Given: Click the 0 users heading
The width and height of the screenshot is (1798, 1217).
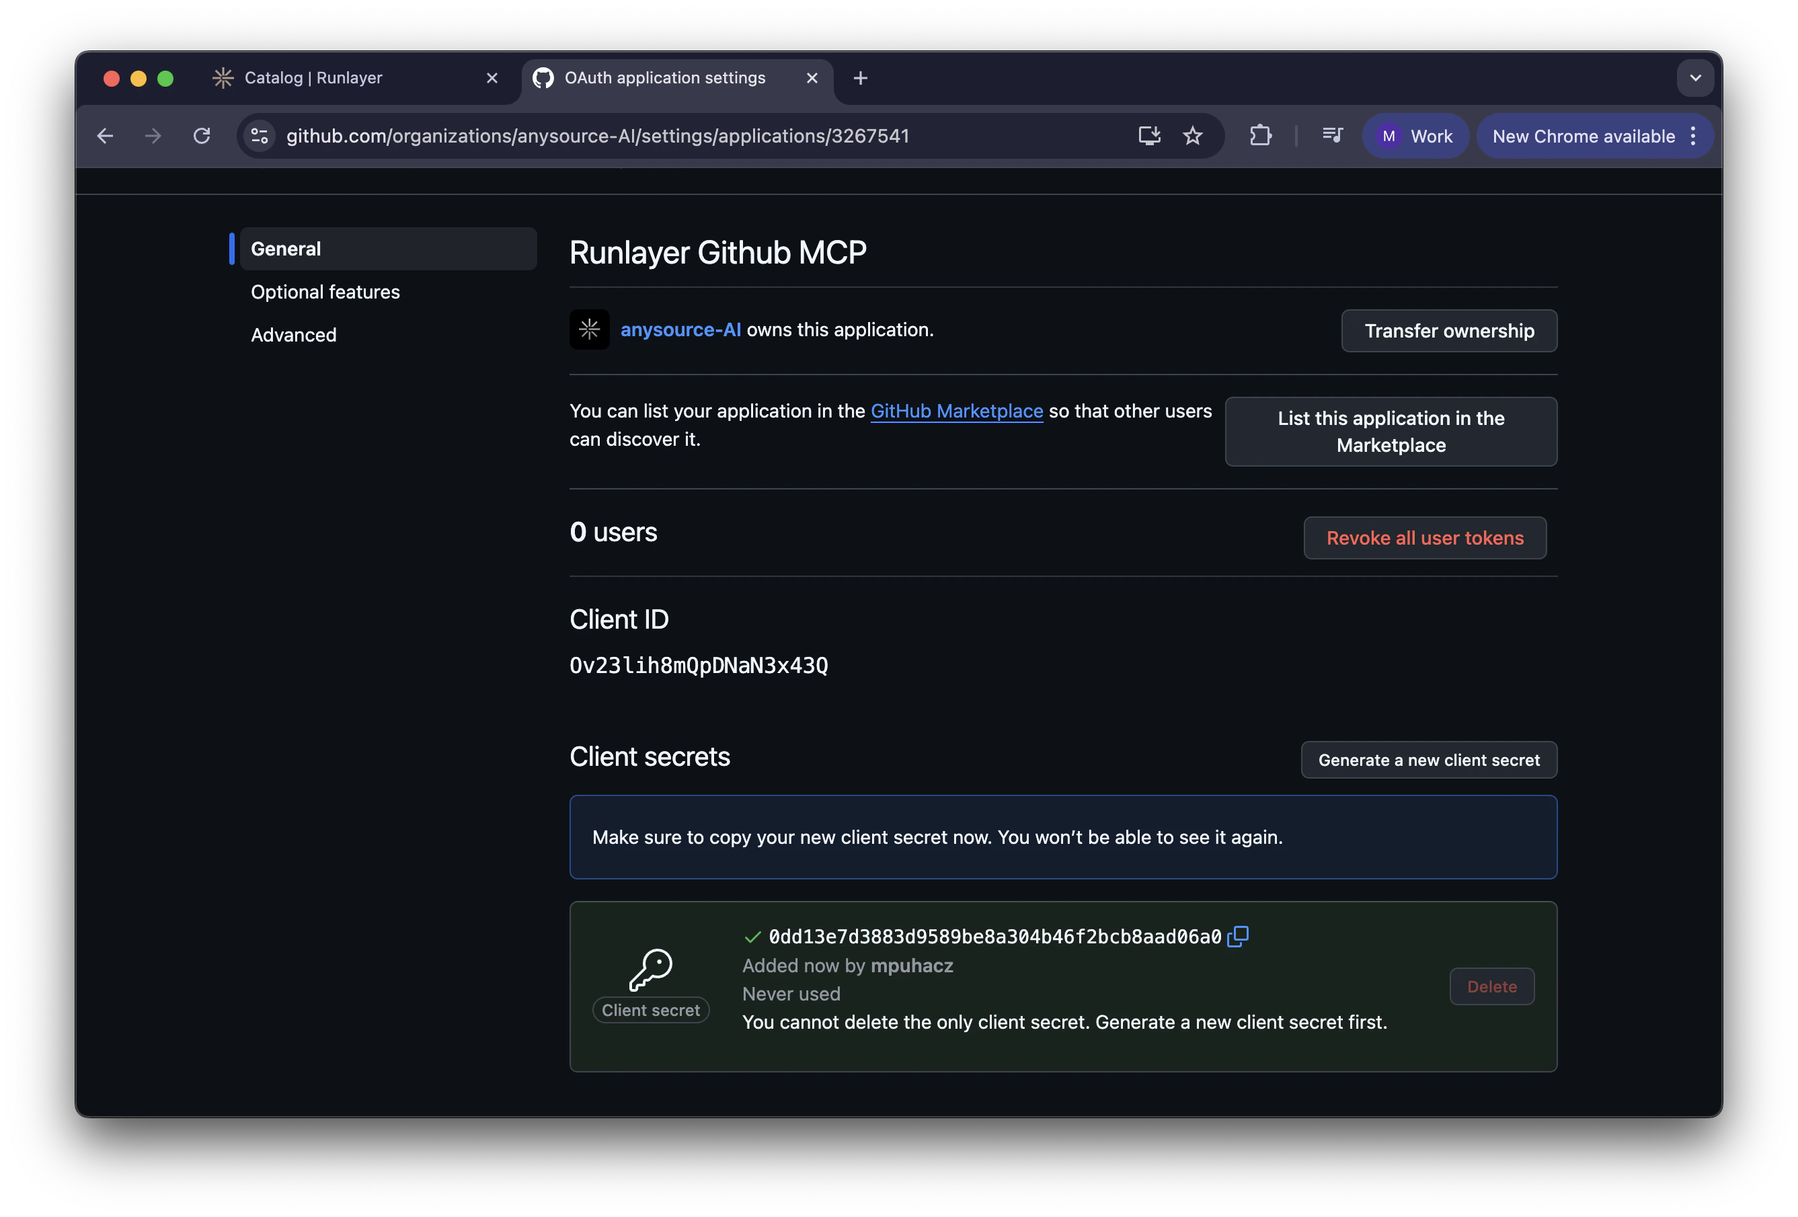Looking at the screenshot, I should tap(613, 533).
